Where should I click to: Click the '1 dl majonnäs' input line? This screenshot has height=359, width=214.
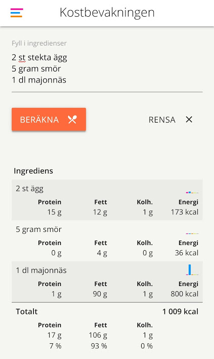[39, 80]
